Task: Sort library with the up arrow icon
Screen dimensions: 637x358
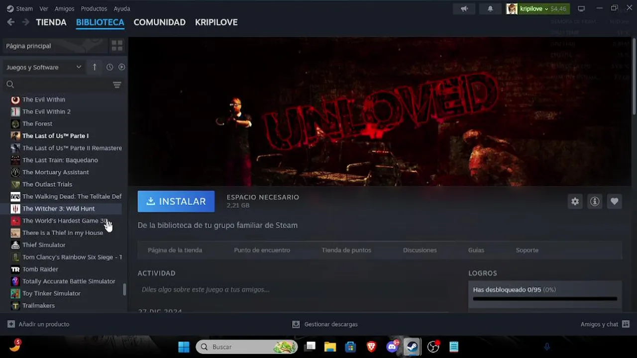Action: tap(95, 67)
